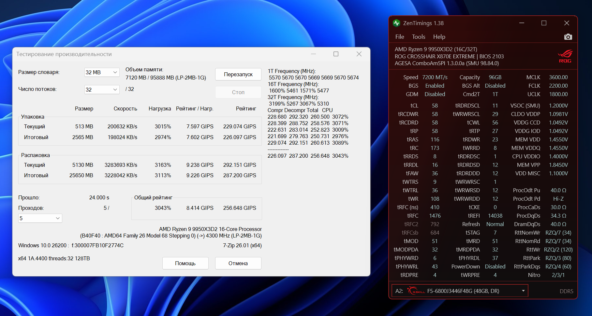Image resolution: width=592 pixels, height=316 pixels.
Task: Click the tWR value 108
Action: point(435,199)
